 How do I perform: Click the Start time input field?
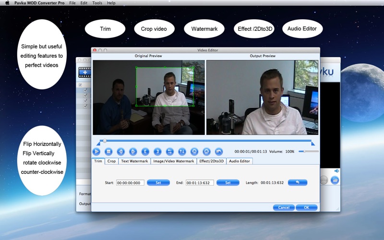(130, 183)
